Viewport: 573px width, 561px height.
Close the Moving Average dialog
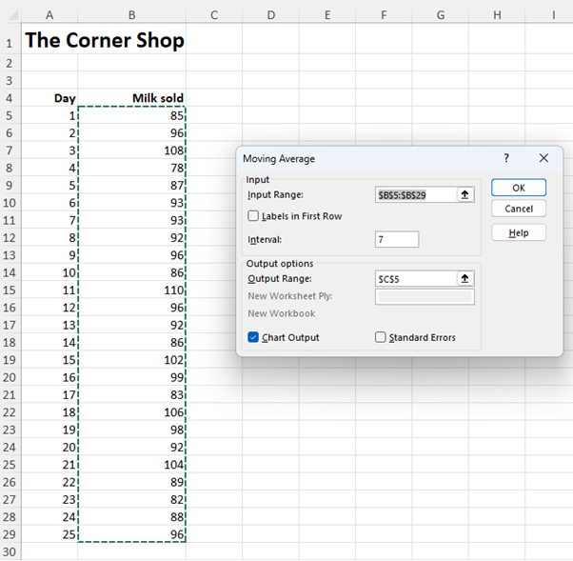click(x=543, y=158)
